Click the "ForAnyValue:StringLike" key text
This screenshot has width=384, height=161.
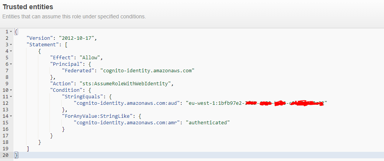pyautogui.click(x=97, y=116)
